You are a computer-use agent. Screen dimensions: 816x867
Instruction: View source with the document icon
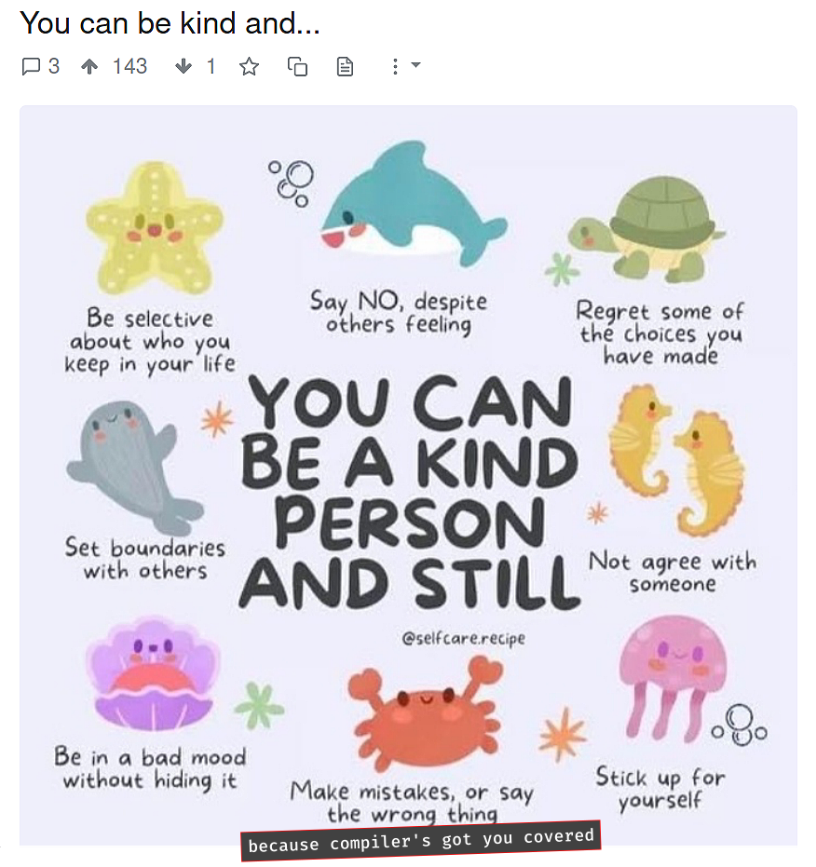345,67
